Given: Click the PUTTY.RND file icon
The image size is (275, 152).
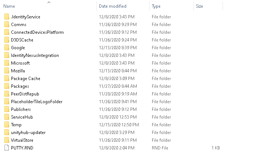Looking at the screenshot, I should (x=7, y=148).
